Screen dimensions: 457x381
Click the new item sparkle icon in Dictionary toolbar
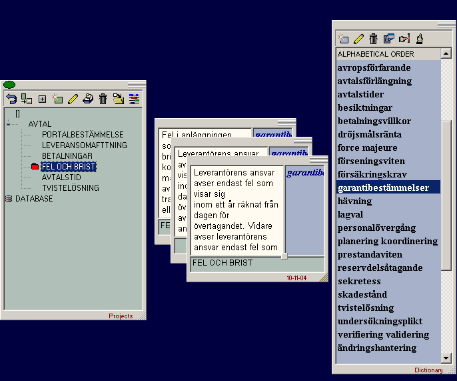[x=344, y=39]
